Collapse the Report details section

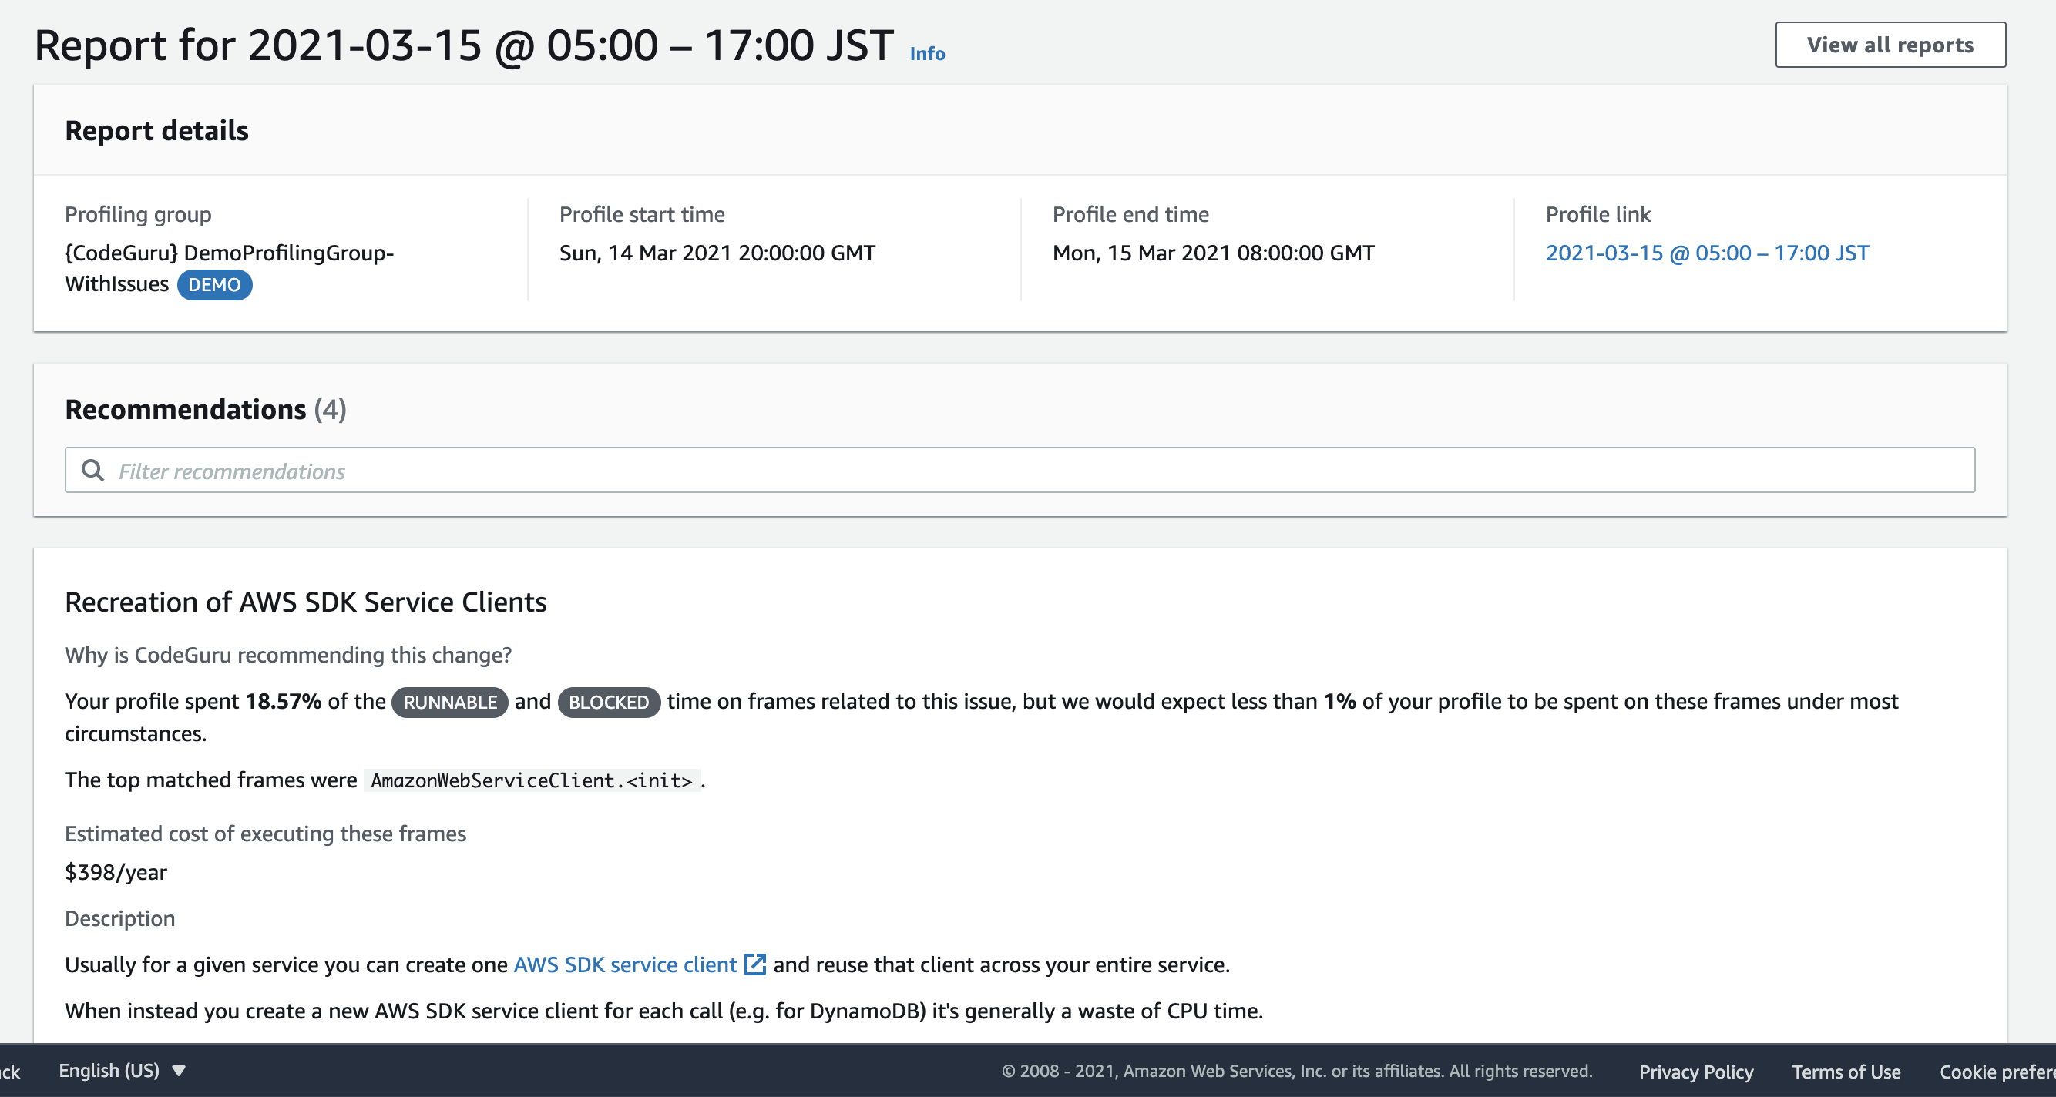156,130
